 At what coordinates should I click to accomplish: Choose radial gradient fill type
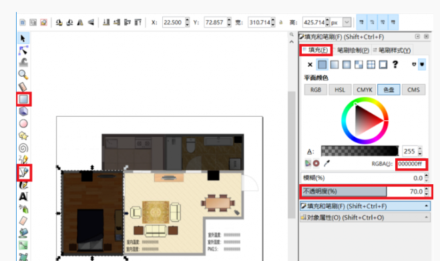coord(347,65)
